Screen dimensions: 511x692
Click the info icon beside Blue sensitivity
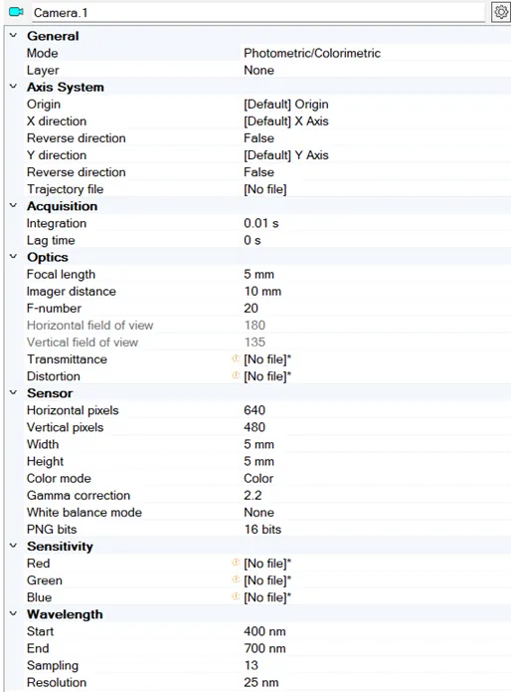(x=236, y=596)
